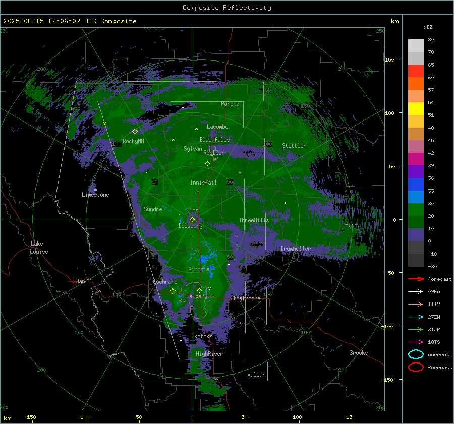Select the purple 39 dBZ swatch
Screen dimensions: 454x424
(x=416, y=171)
